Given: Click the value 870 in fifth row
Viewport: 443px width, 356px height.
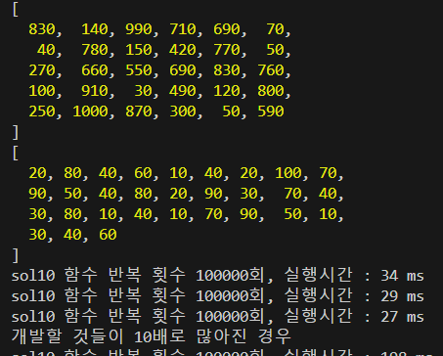Looking at the screenshot, I should [x=139, y=111].
